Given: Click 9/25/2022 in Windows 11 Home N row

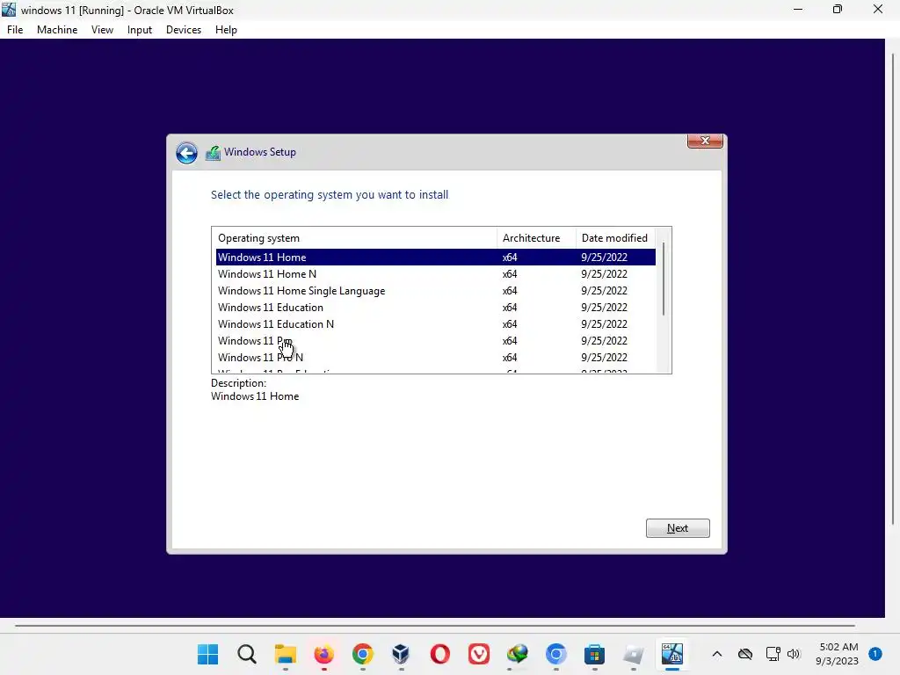Looking at the screenshot, I should 604,274.
